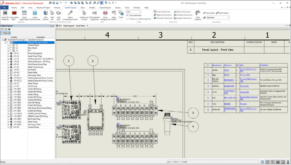Viewport: 291px width, 165px height.
Task: Click the Save icon in quick access toolbar
Action: (53, 3)
